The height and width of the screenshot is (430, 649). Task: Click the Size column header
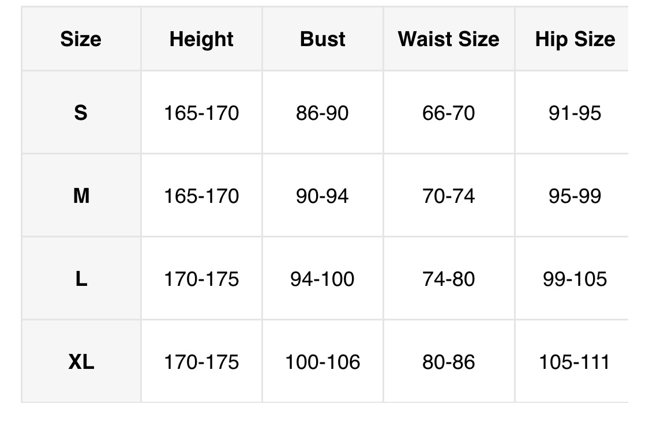(x=81, y=39)
